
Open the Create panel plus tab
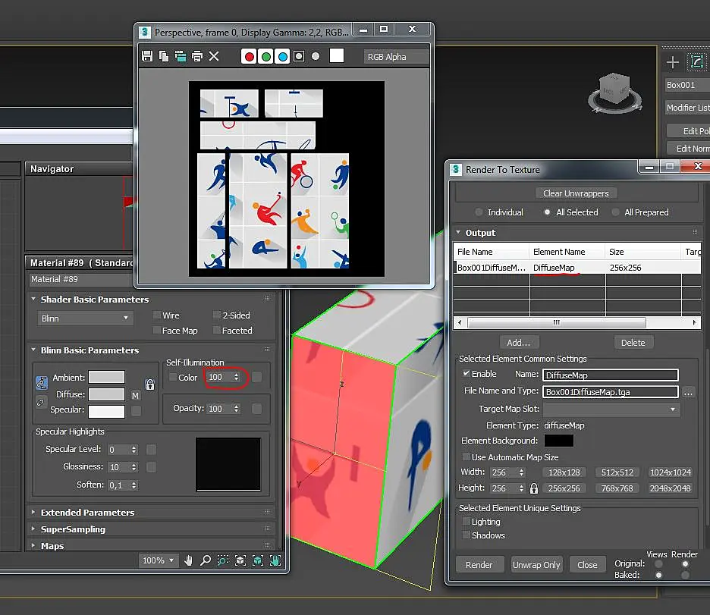coord(672,62)
